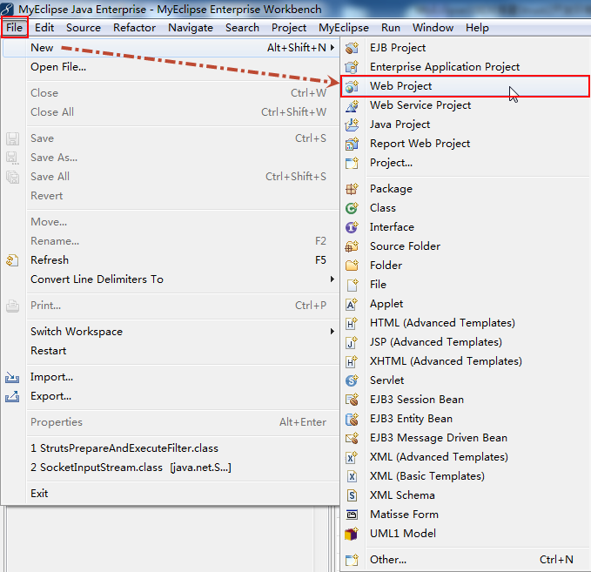Open the MyEclipse menu
The height and width of the screenshot is (572, 591).
click(x=343, y=28)
